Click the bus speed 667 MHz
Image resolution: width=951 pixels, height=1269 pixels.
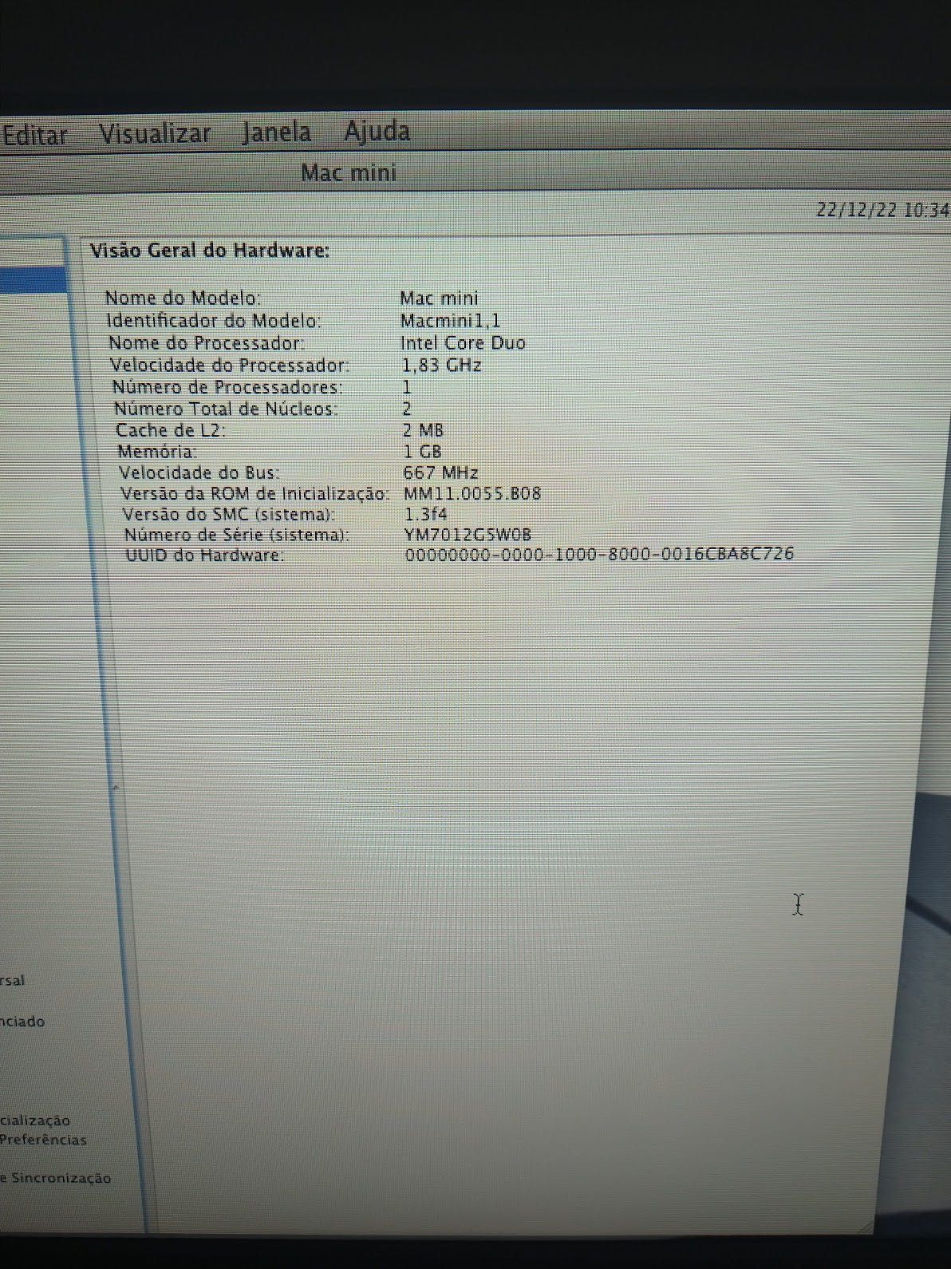point(441,472)
